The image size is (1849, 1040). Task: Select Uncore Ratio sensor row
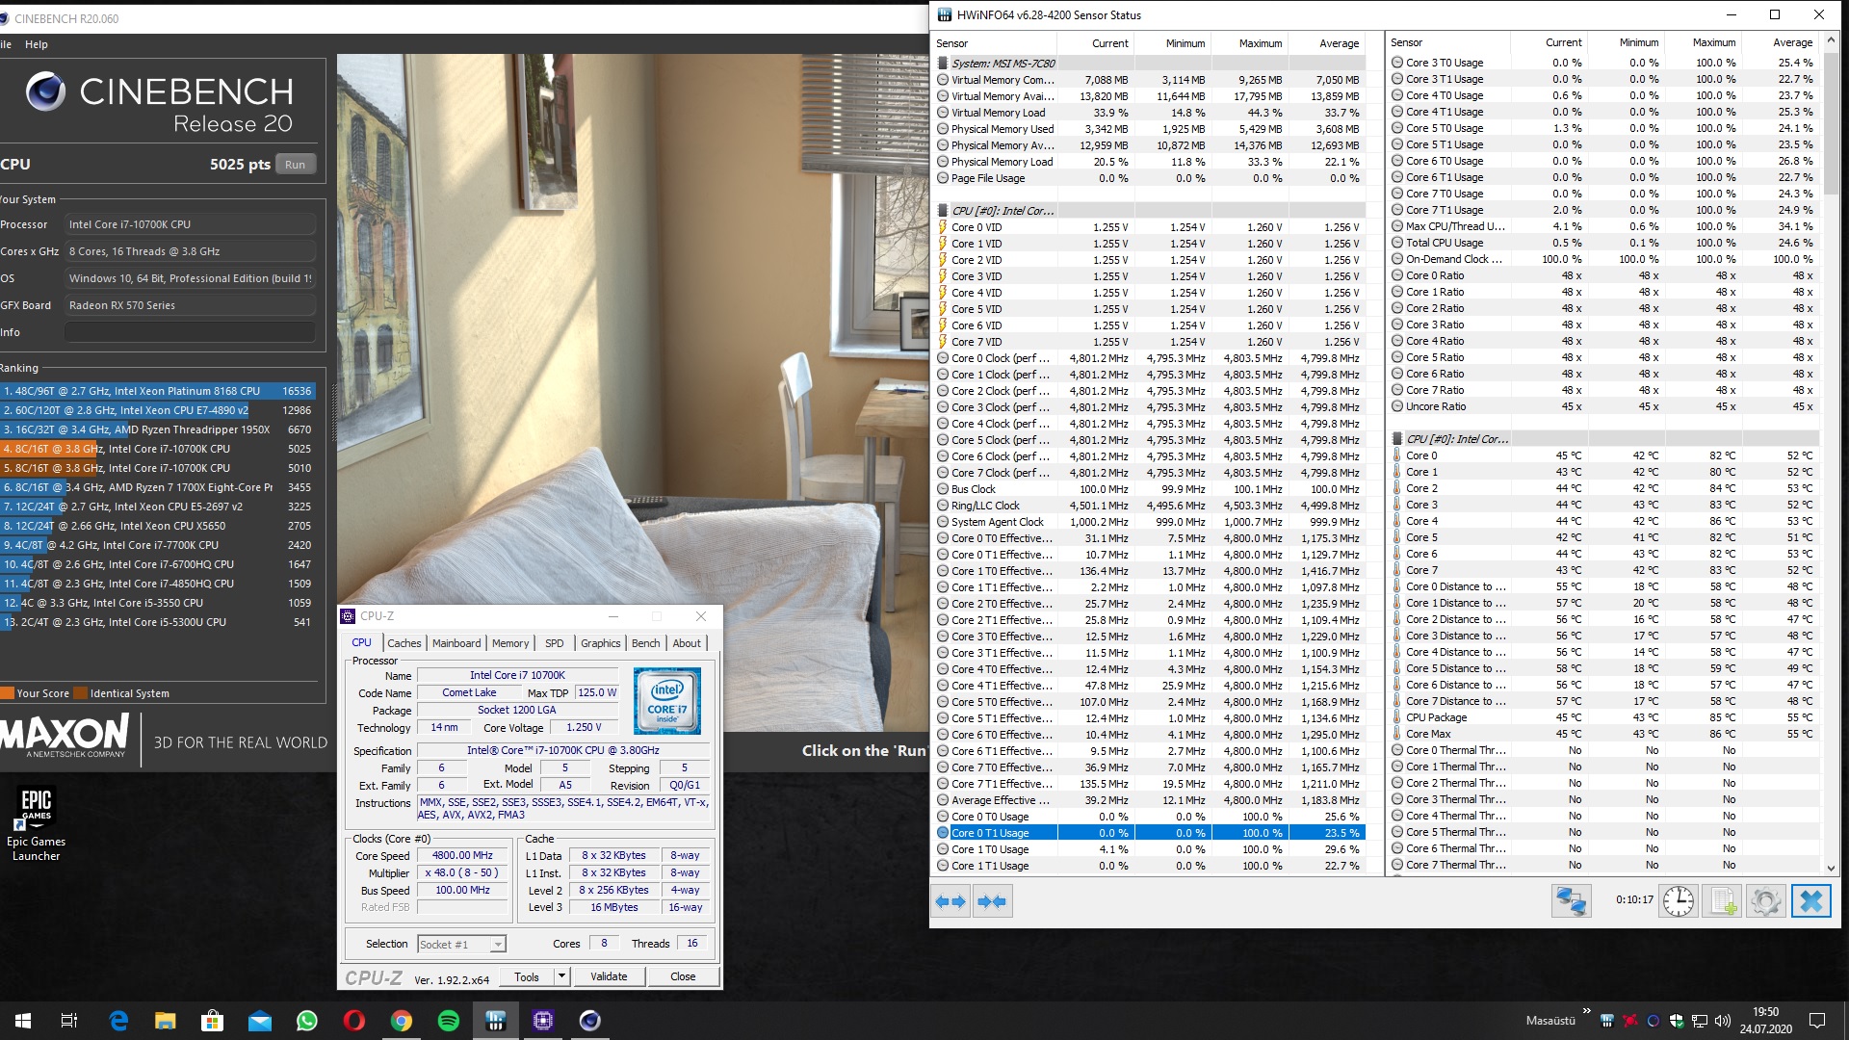tap(1603, 406)
